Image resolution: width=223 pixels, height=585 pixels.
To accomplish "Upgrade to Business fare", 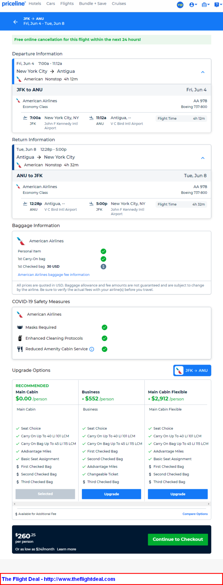I will 111,494.
